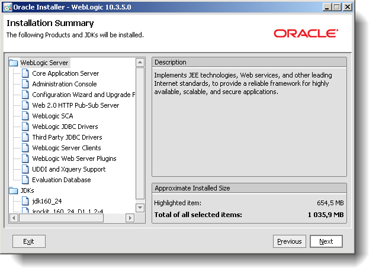Close the Oracle Installer window
The image size is (379, 278).
click(348, 7)
